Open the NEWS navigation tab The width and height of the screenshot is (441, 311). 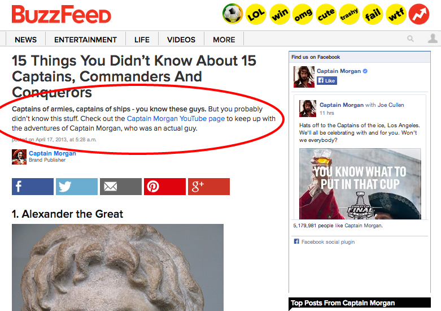coord(25,40)
